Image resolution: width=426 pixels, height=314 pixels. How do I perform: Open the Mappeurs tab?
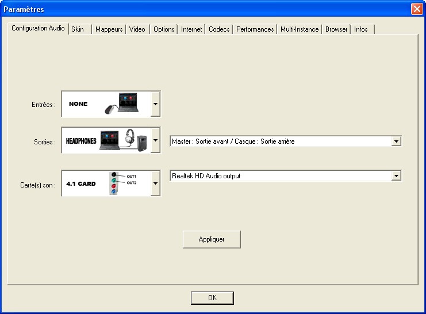tap(109, 29)
